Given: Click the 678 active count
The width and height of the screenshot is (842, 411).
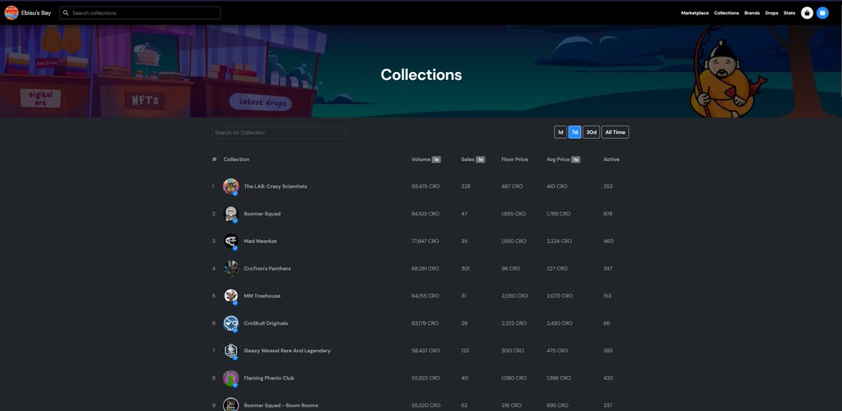Looking at the screenshot, I should tap(608, 214).
